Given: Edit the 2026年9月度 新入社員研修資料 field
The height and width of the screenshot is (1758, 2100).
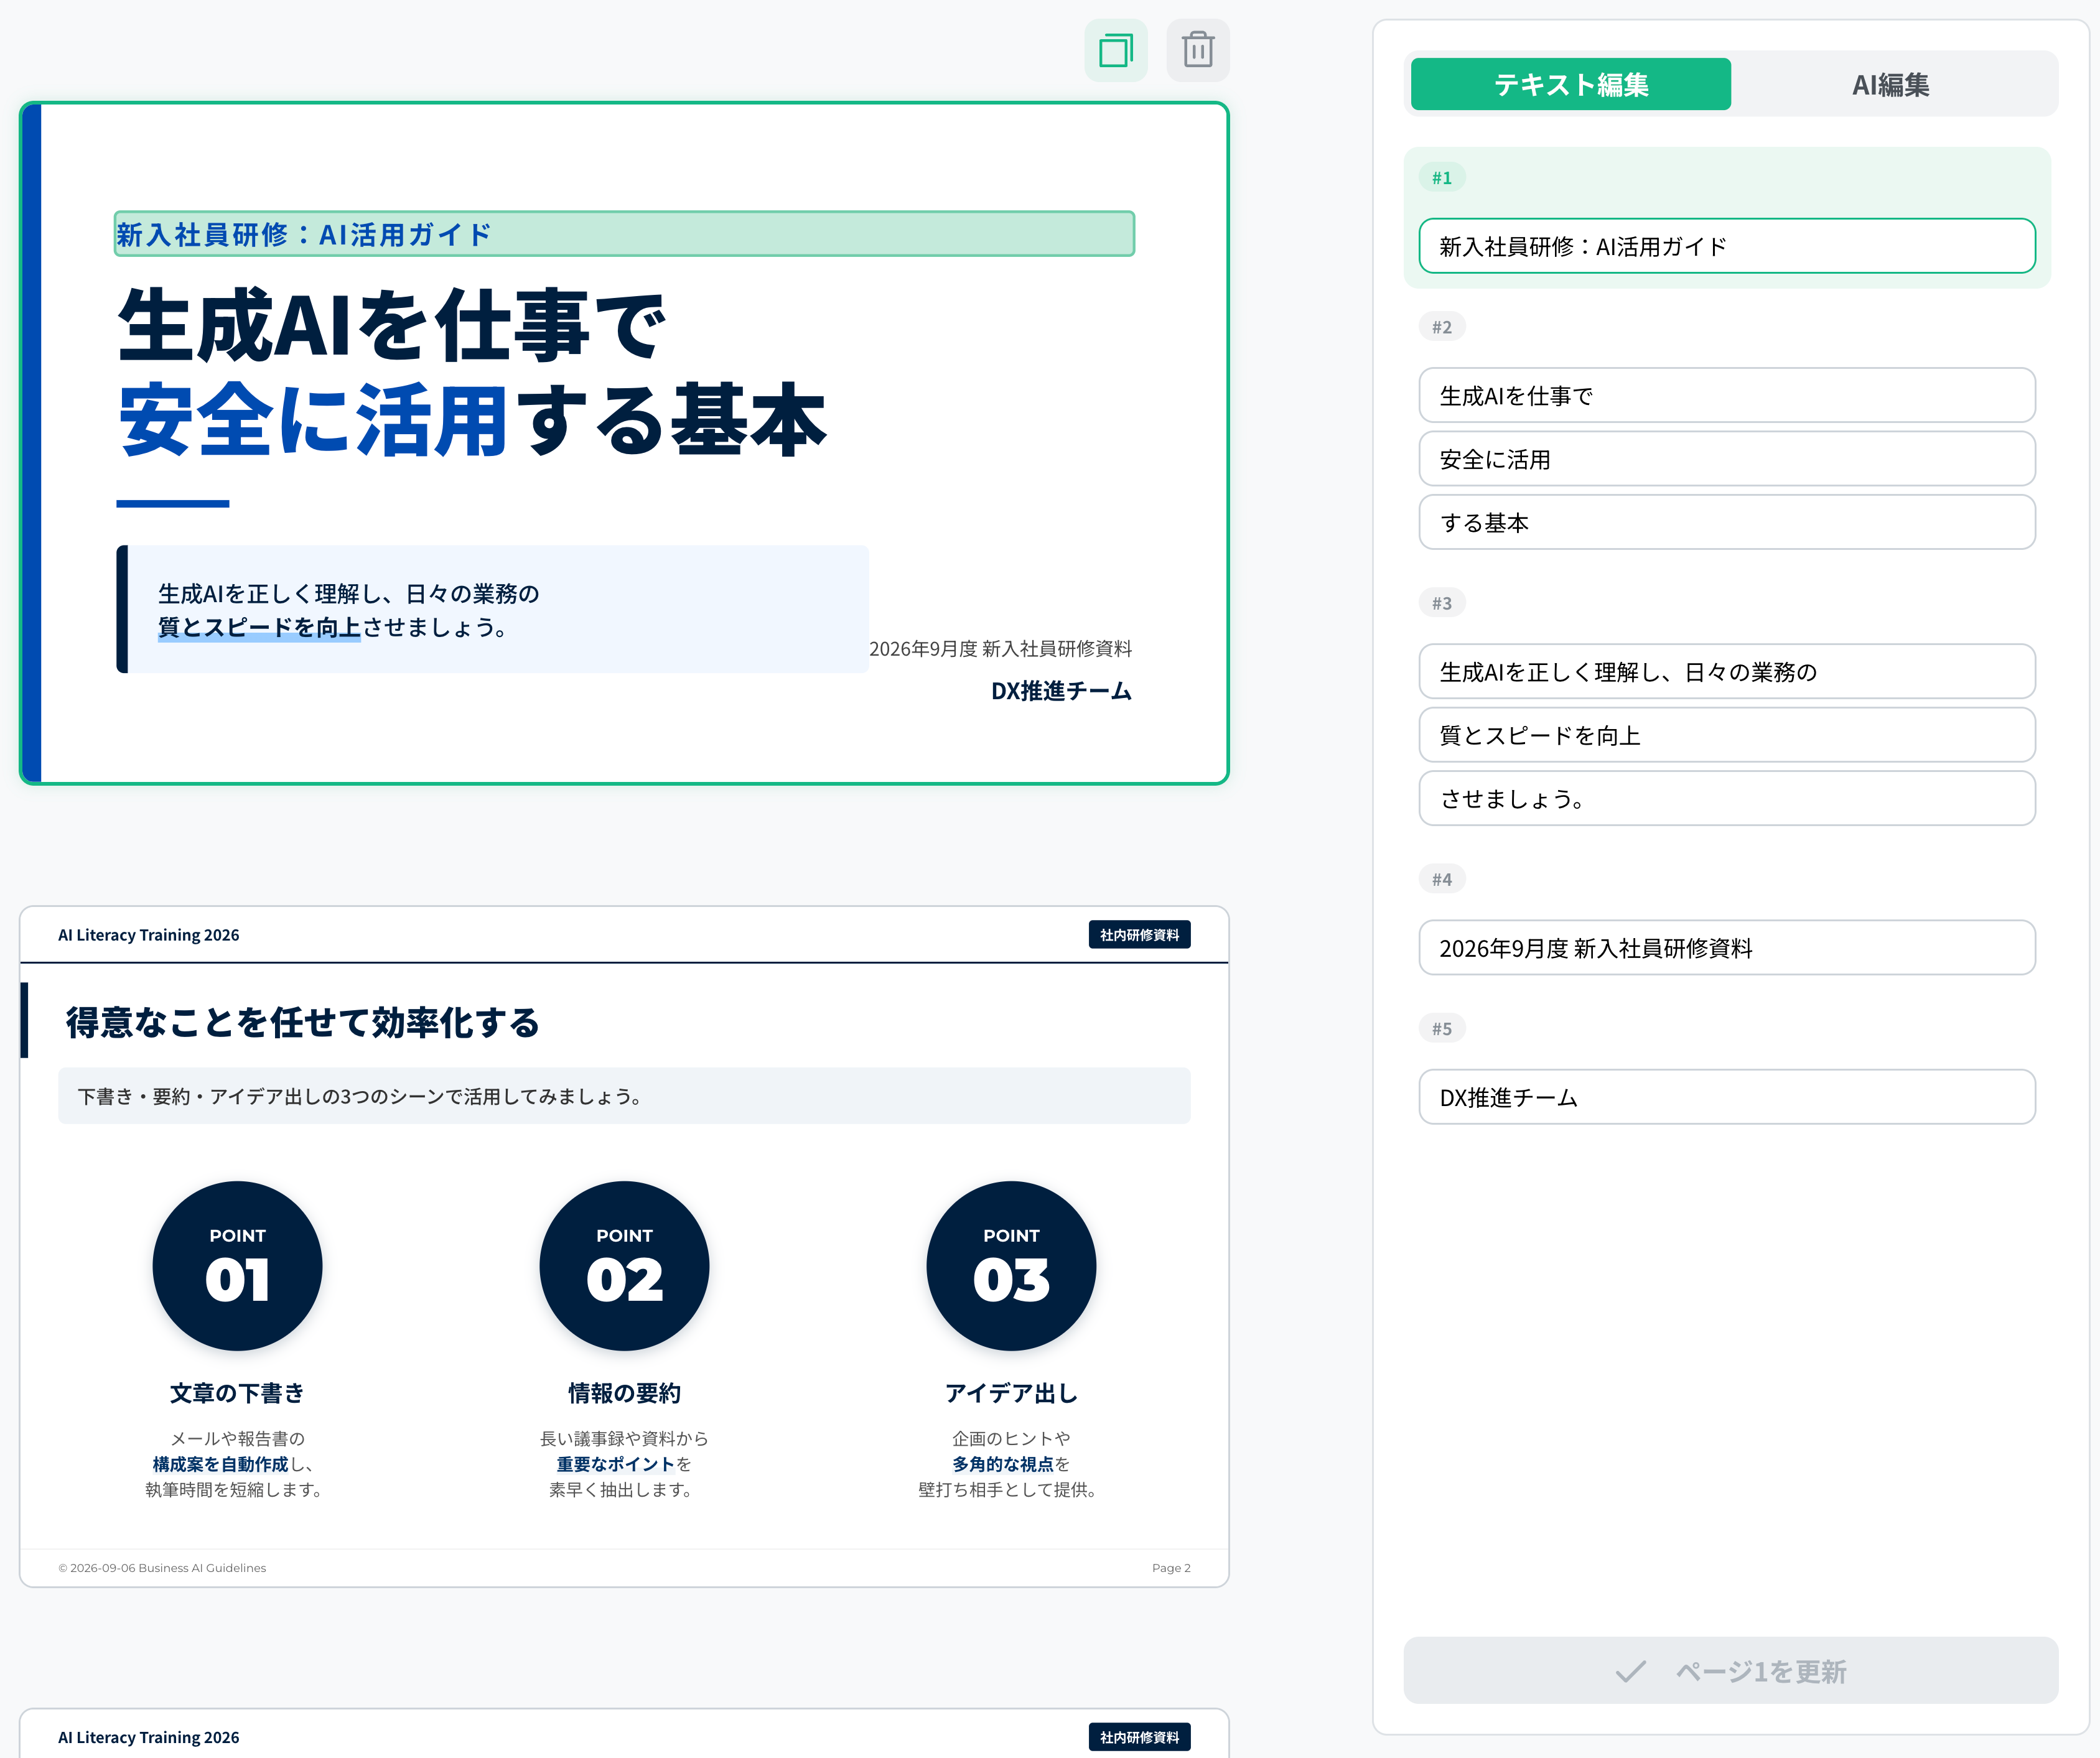Looking at the screenshot, I should 1727,947.
